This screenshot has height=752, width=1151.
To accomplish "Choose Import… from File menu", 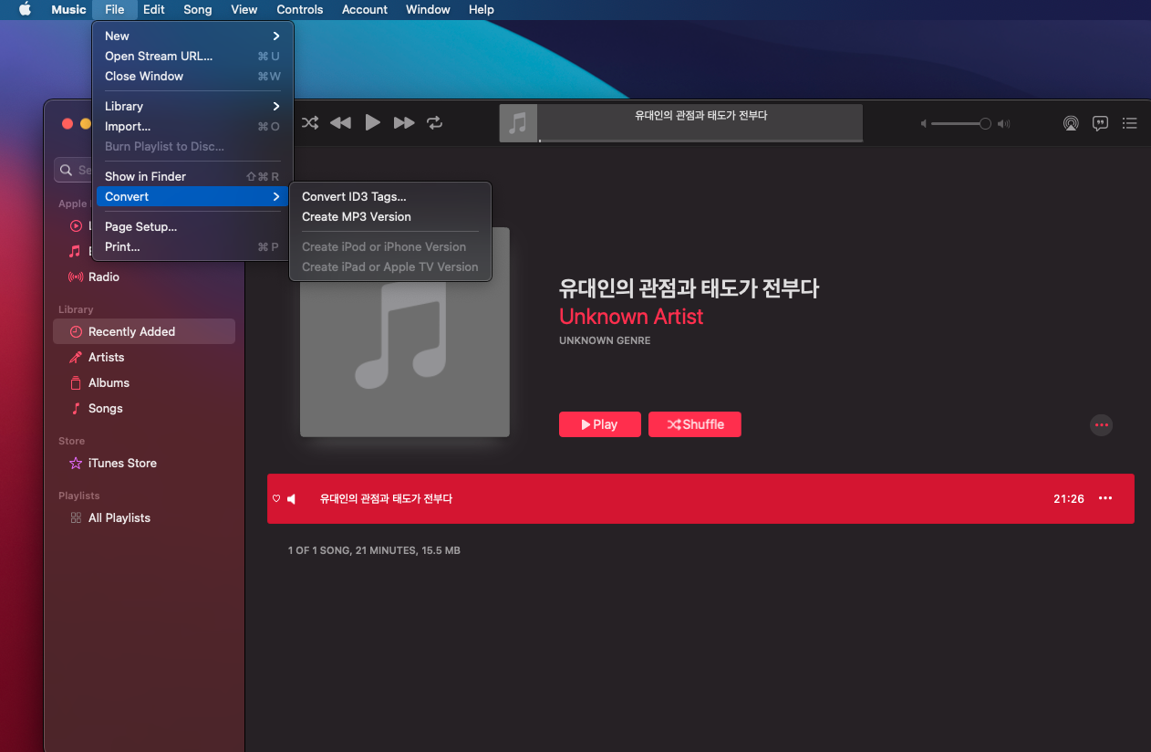I will point(192,126).
